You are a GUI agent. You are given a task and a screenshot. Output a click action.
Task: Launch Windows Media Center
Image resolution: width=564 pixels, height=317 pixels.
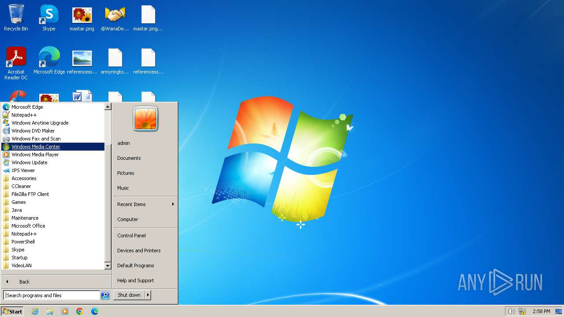tap(53, 147)
